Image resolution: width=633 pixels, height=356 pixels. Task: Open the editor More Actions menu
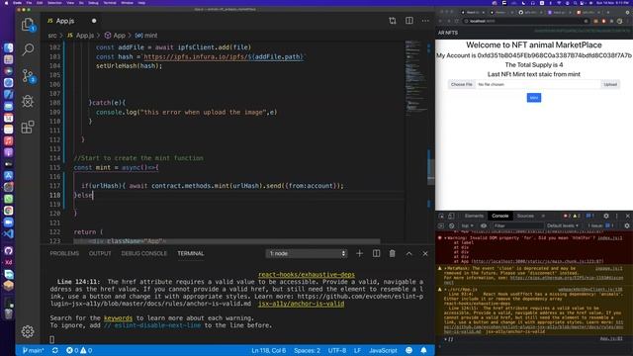(425, 21)
